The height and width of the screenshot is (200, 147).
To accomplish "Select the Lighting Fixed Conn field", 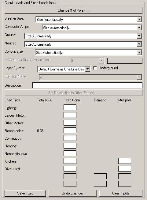I will (x=70, y=108).
